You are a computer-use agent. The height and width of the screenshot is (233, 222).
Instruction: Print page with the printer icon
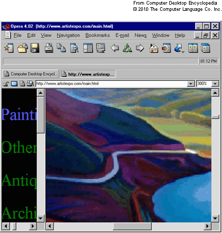49,48
